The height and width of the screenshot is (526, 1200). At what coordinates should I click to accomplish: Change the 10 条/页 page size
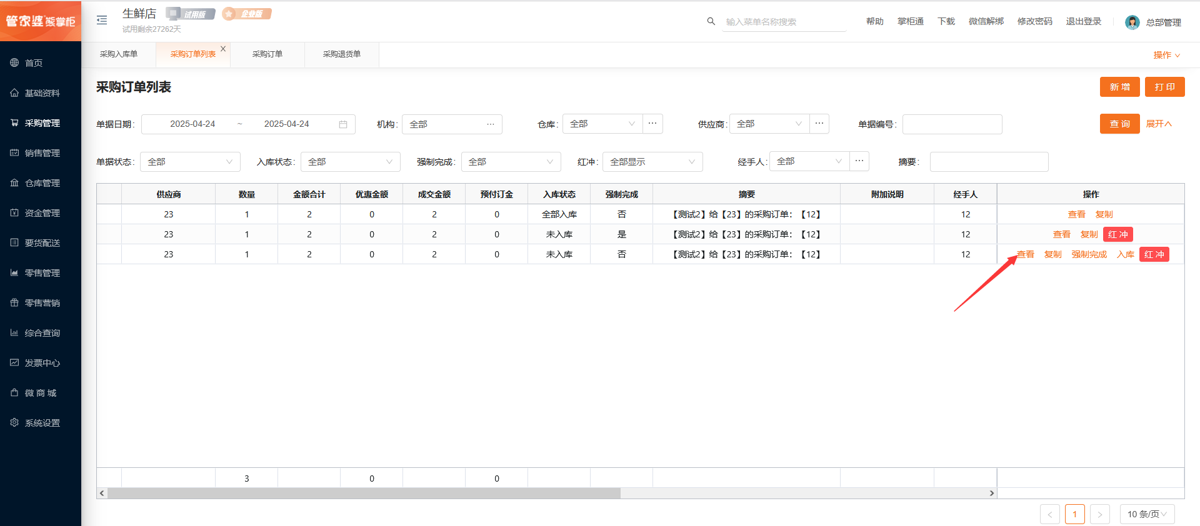tap(1147, 514)
